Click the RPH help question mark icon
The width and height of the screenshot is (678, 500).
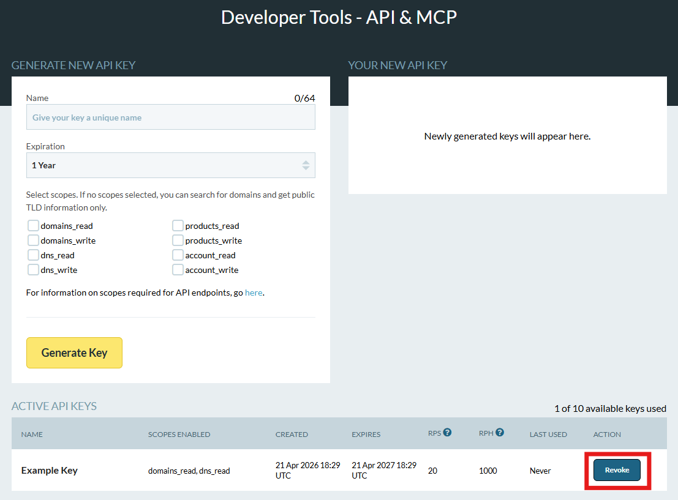(x=500, y=432)
